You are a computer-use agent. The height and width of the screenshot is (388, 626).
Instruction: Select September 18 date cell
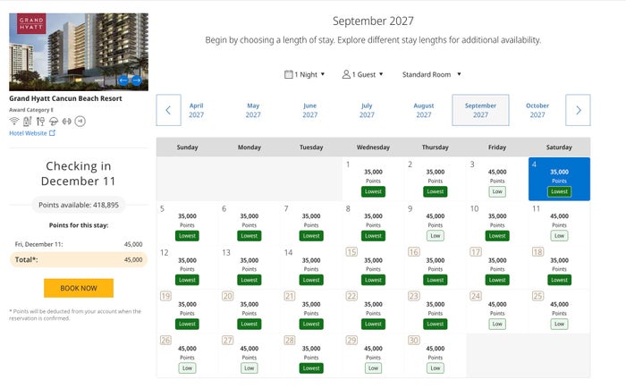tap(559, 267)
